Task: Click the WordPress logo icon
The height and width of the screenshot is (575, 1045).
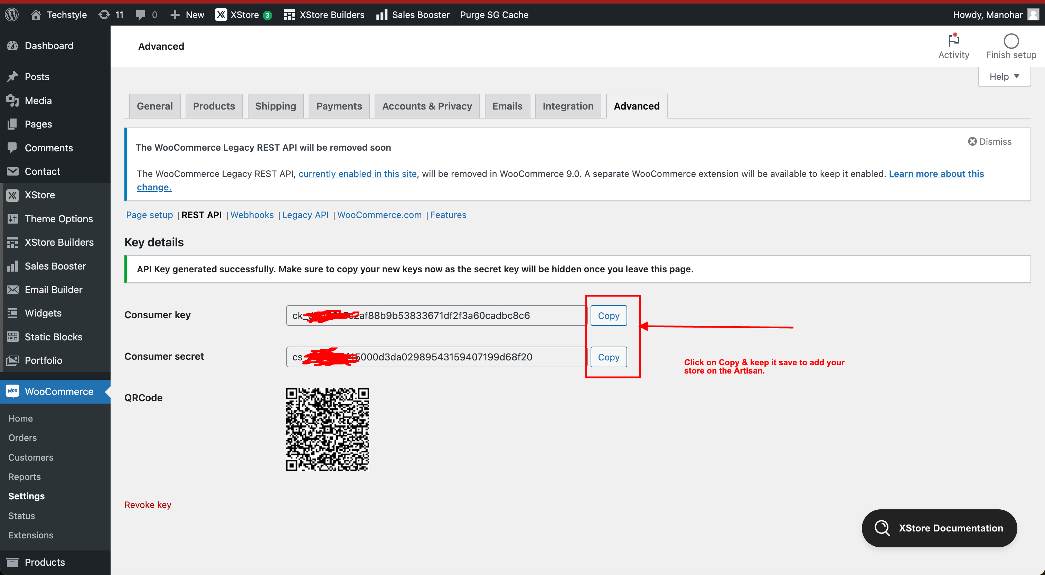Action: (x=12, y=15)
